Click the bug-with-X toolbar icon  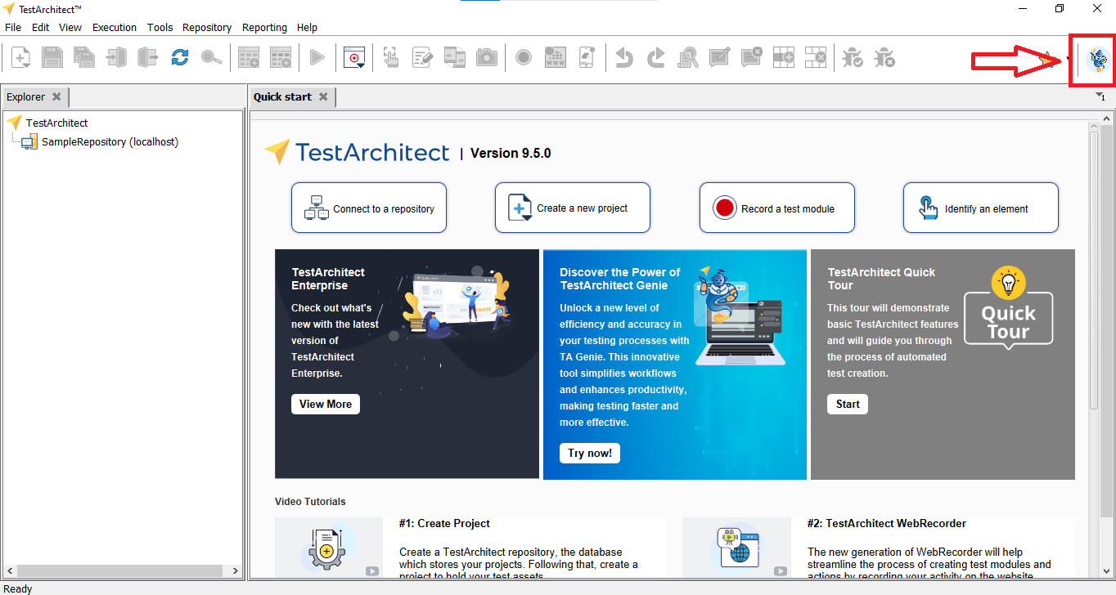pyautogui.click(x=884, y=57)
